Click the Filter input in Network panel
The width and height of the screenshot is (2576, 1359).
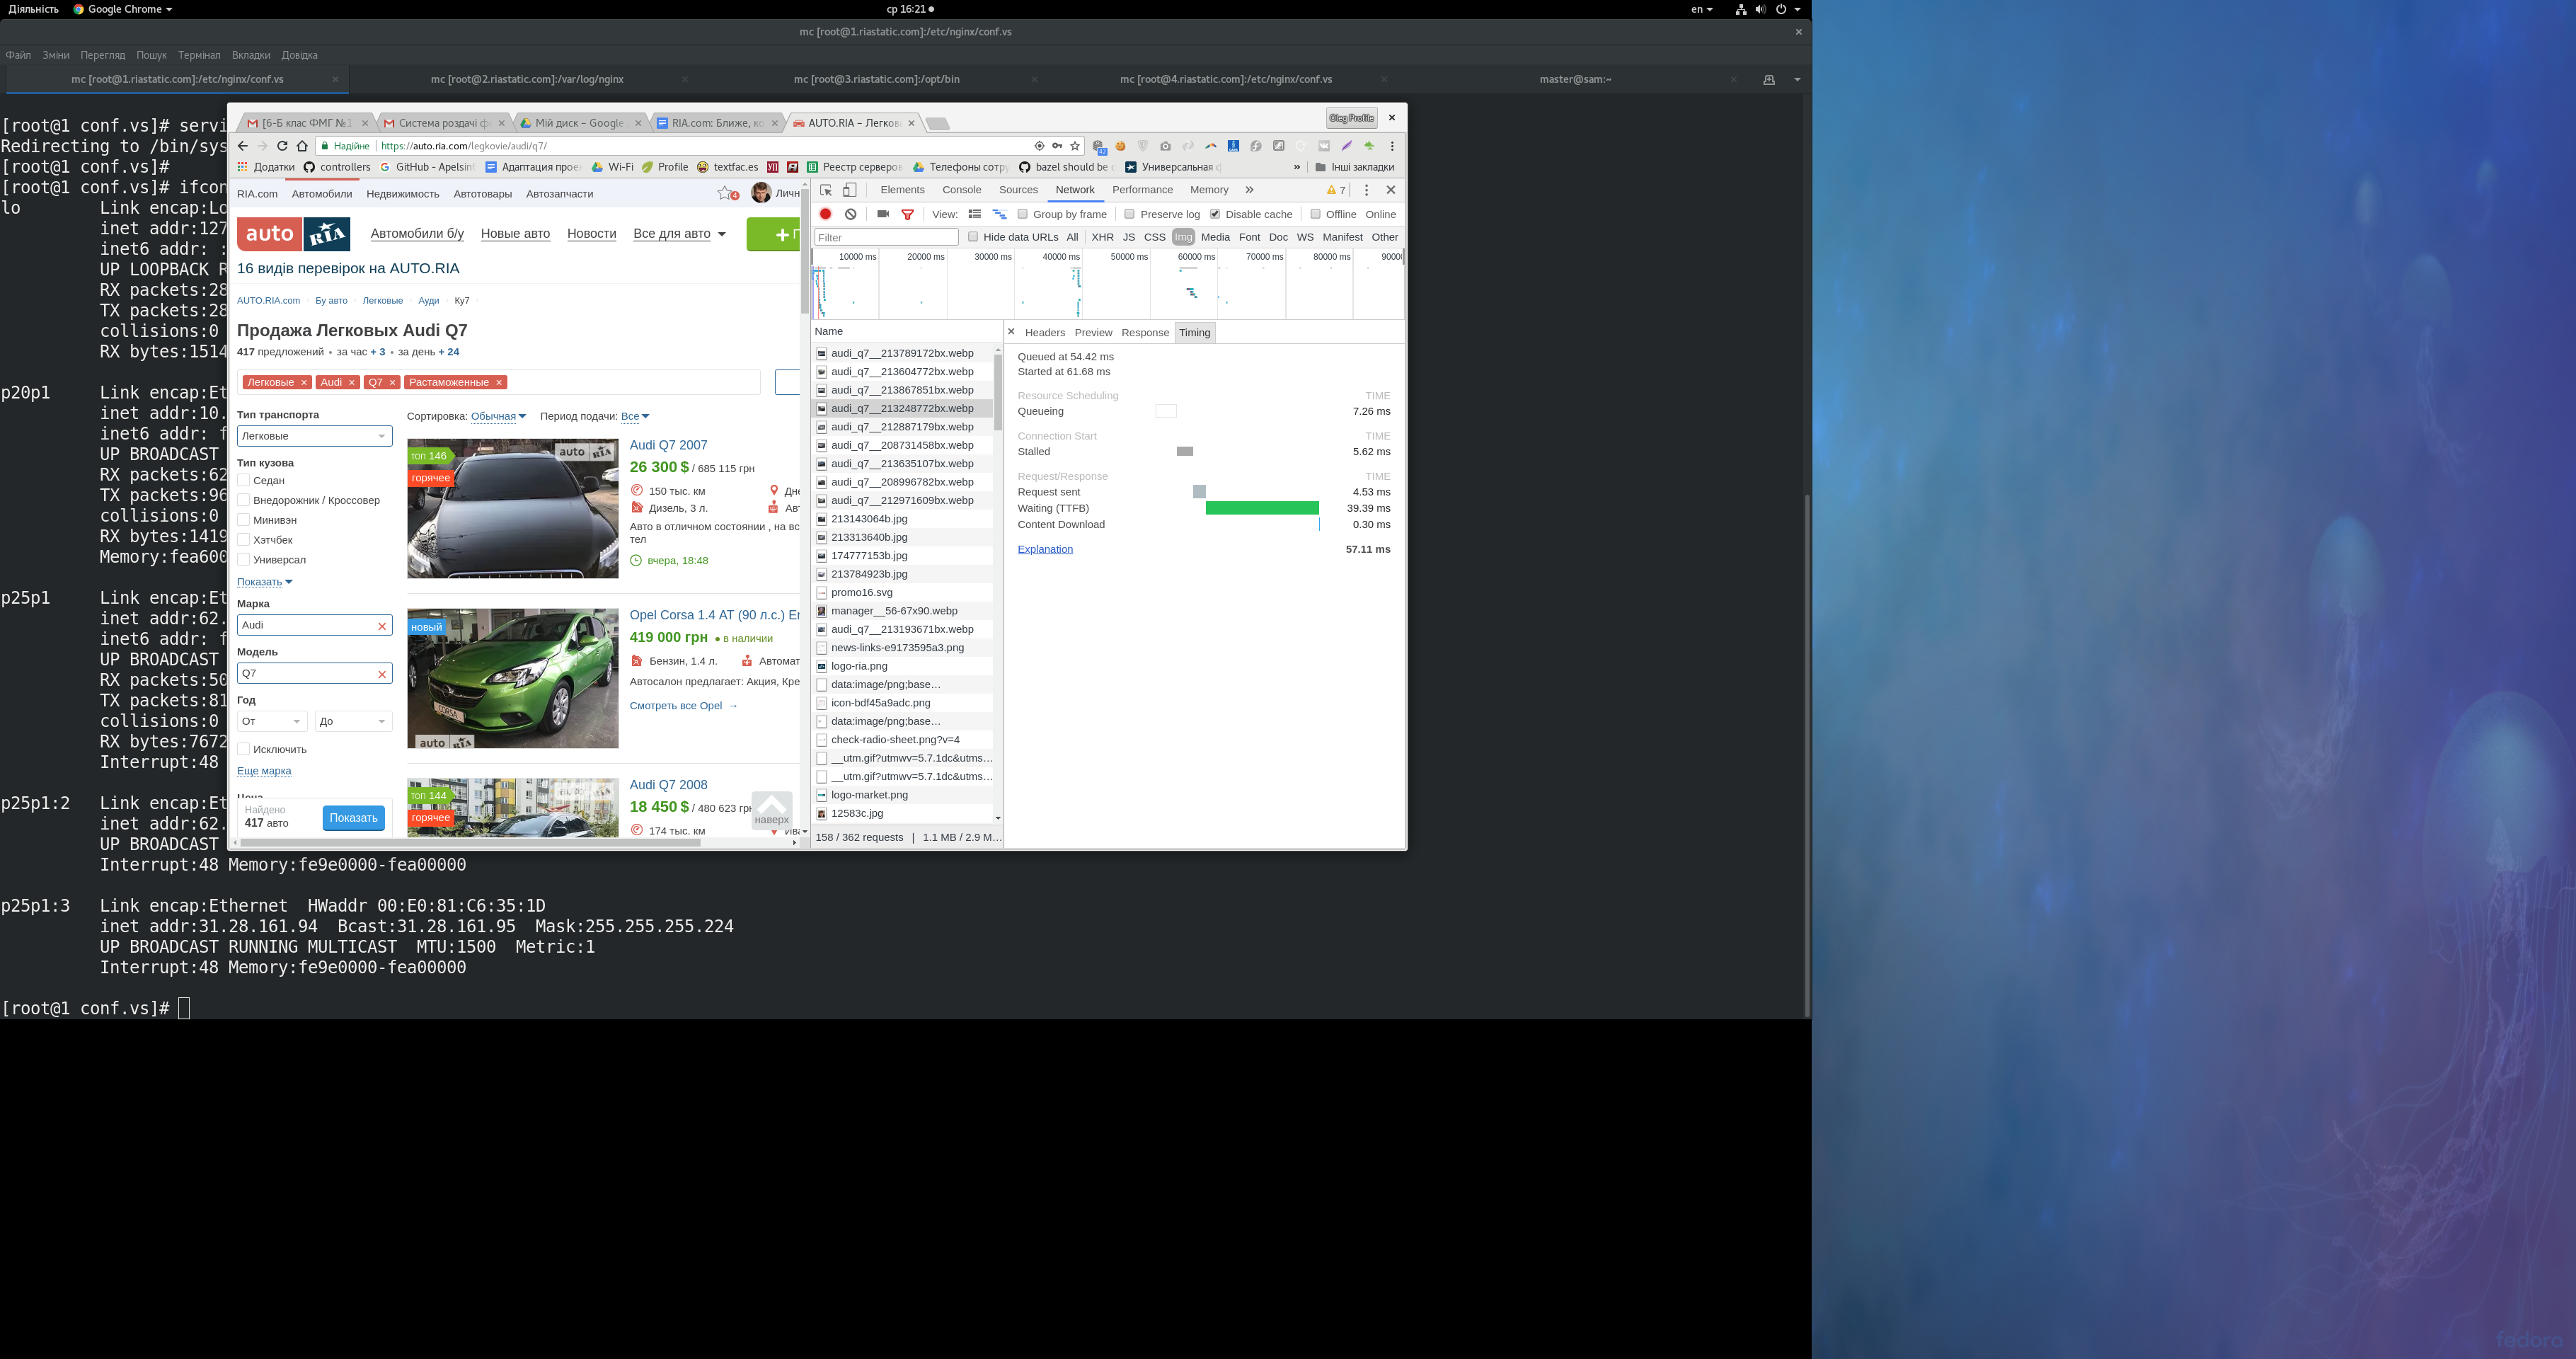pos(886,237)
